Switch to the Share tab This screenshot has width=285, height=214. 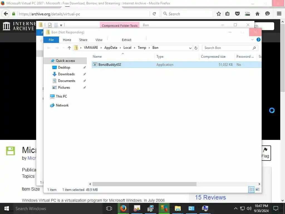click(83, 40)
